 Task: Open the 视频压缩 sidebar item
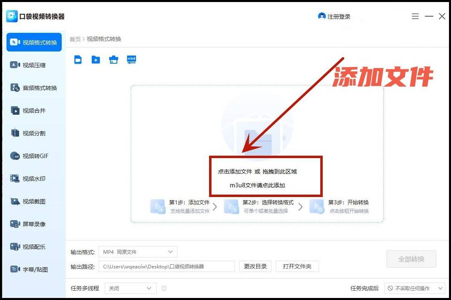tap(34, 65)
